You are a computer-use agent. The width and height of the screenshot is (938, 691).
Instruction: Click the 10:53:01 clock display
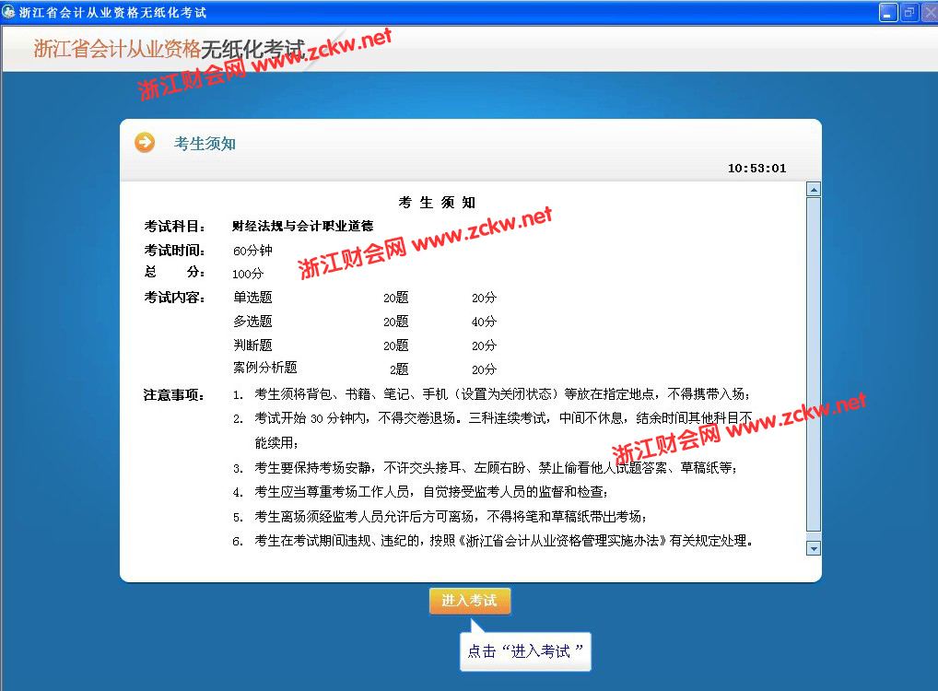pyautogui.click(x=756, y=168)
